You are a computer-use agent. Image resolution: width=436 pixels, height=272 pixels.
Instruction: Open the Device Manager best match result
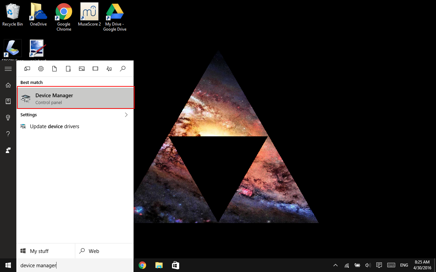(76, 98)
